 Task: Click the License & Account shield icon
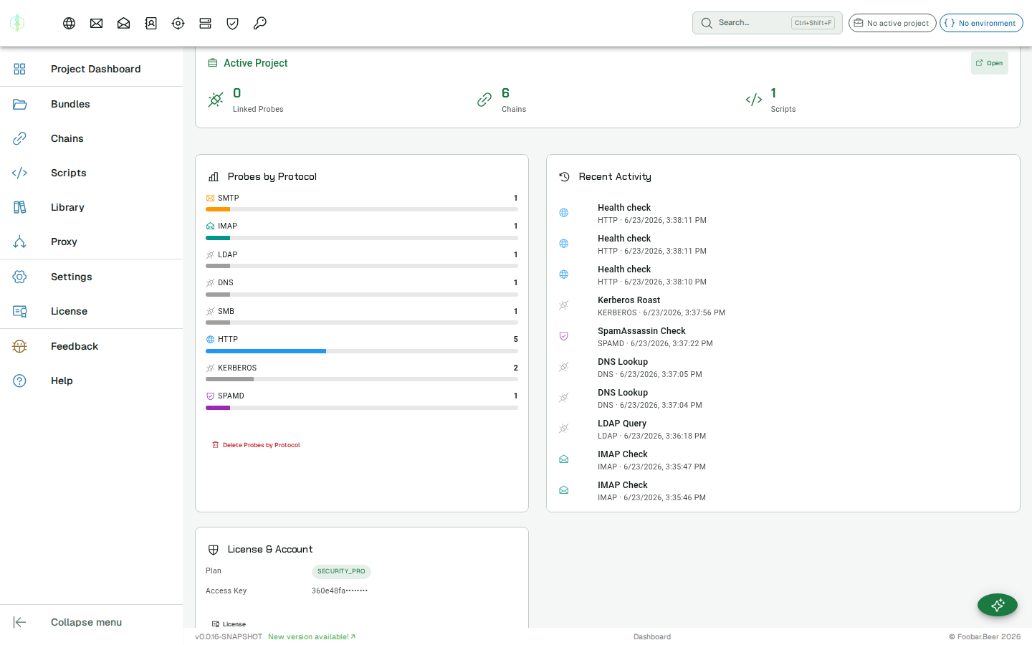[213, 550]
